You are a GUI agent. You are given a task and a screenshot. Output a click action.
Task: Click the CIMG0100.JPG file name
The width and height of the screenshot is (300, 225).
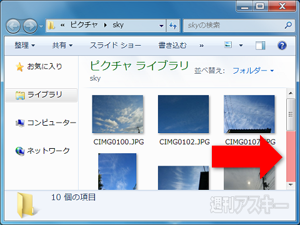pyautogui.click(x=119, y=142)
